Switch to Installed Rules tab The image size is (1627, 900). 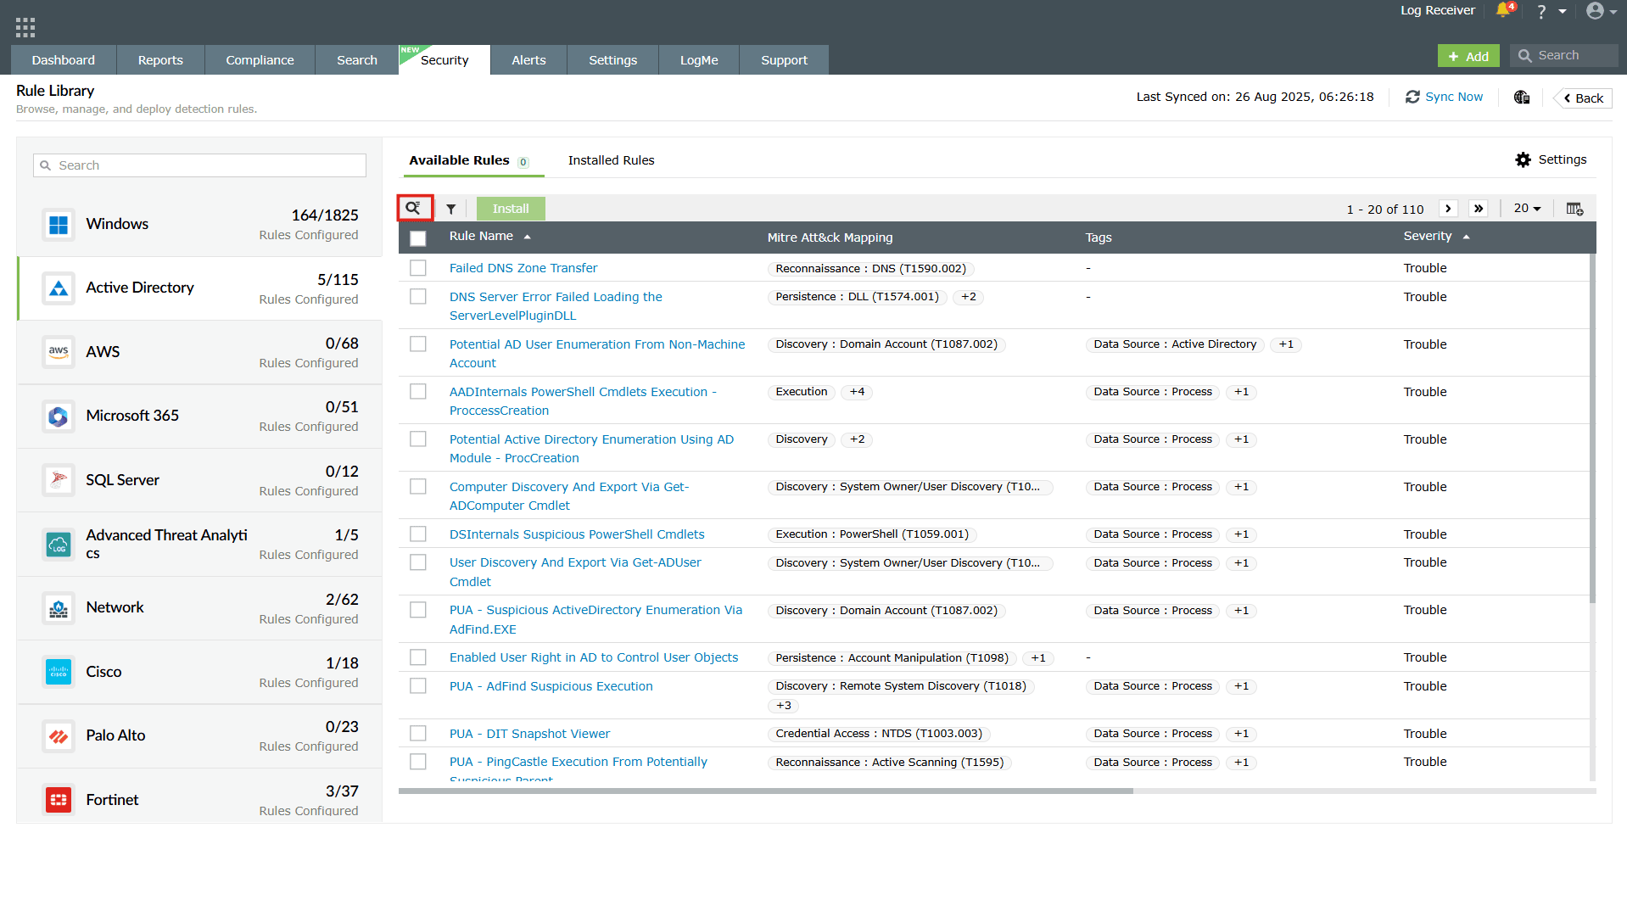click(612, 160)
